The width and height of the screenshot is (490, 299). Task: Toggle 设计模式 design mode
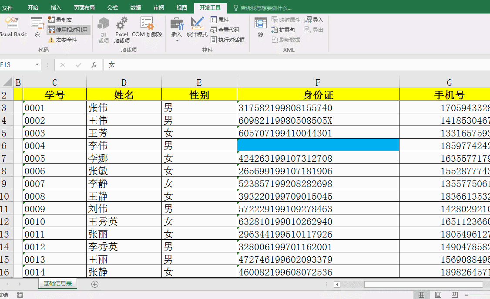tap(197, 27)
